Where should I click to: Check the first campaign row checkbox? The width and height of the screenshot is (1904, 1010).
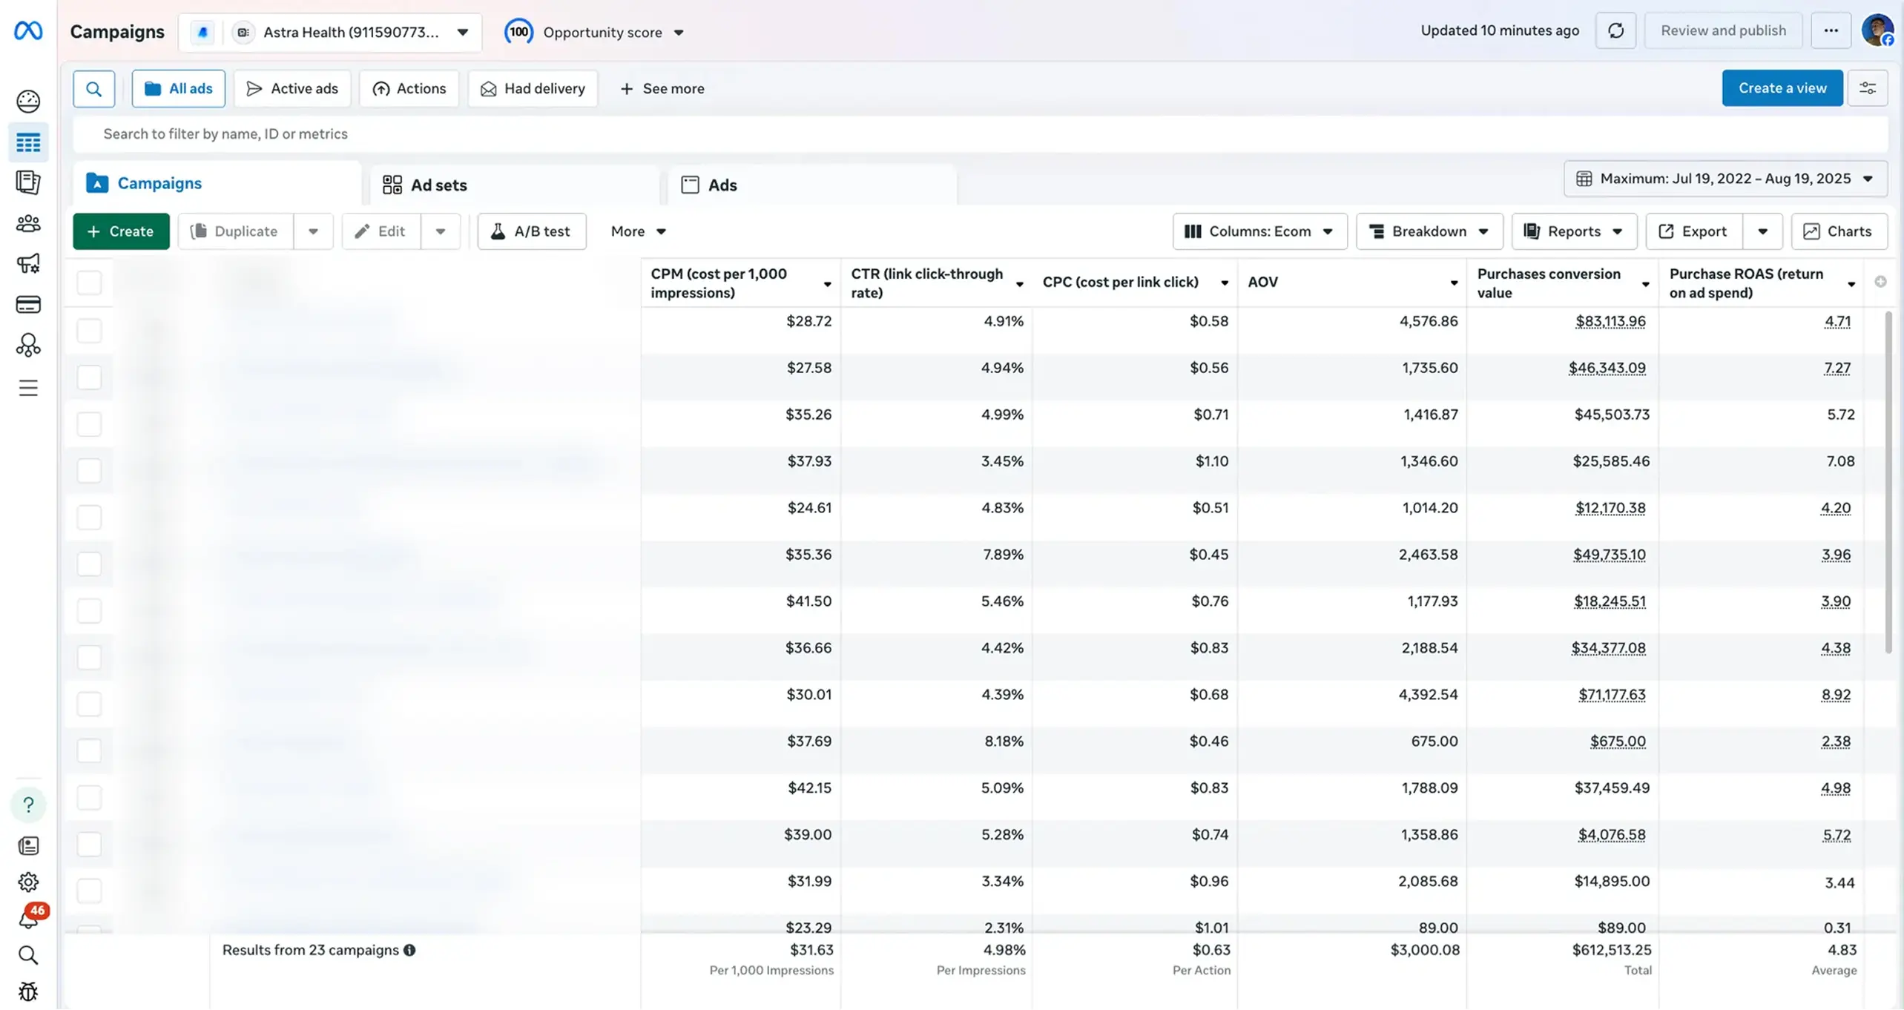(89, 330)
